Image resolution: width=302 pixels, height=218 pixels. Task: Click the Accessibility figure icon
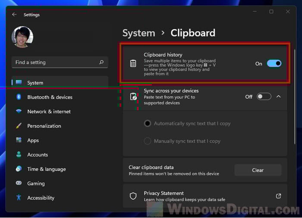(x=19, y=197)
